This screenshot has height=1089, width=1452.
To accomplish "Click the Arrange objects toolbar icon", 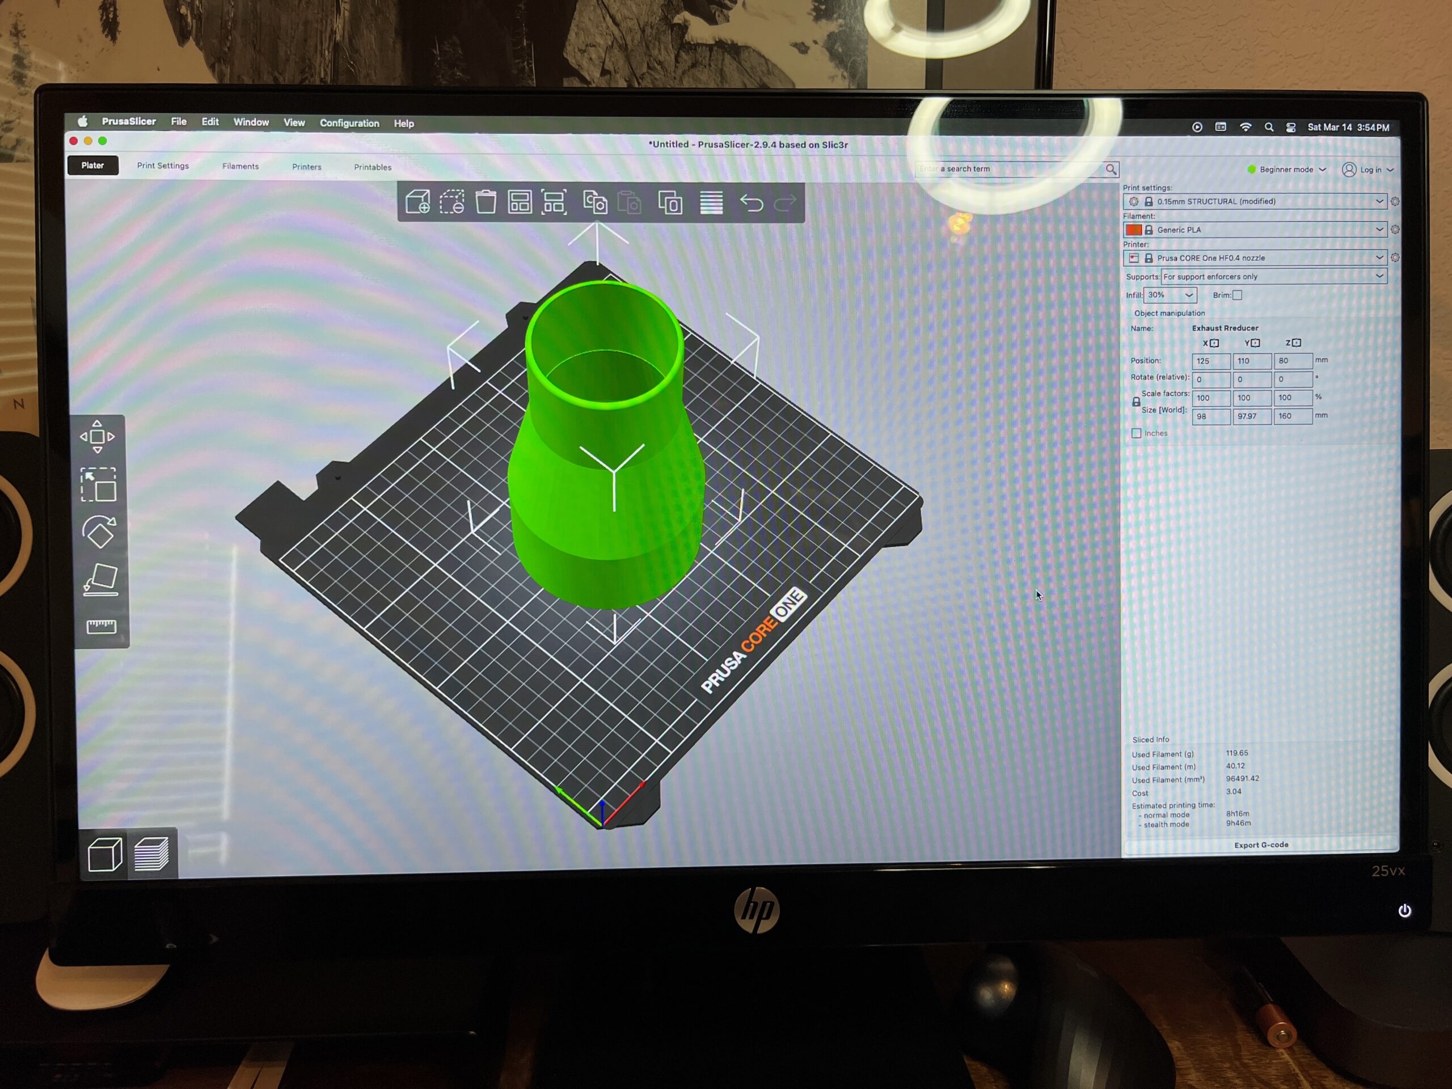I will (x=520, y=202).
